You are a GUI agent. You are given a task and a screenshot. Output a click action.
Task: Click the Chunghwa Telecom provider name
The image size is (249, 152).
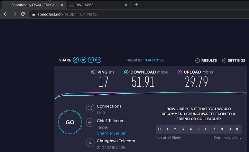point(116,141)
